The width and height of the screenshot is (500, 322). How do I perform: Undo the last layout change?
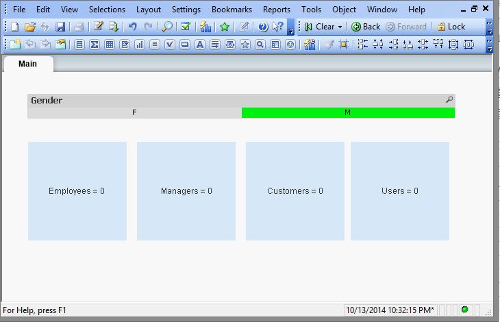point(133,27)
